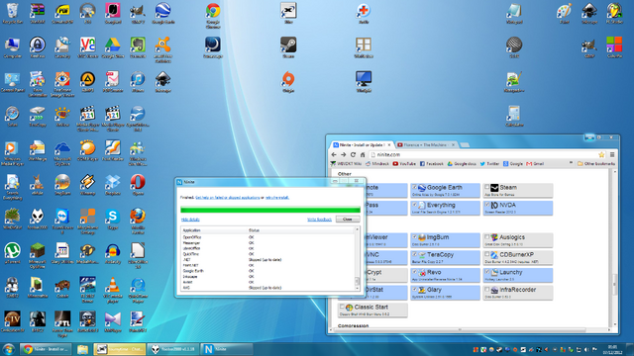
Task: Check the Steam checkbox on Ninite
Action: point(486,187)
